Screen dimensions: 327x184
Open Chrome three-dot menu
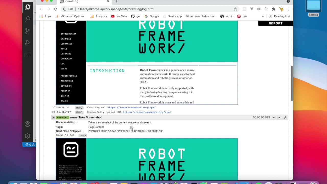[x=288, y=9]
